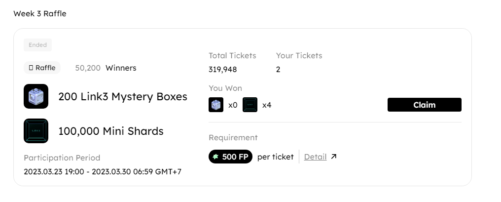This screenshot has width=501, height=202.
Task: Click the 100,000 Mini Shards prize text
Action: (111, 131)
